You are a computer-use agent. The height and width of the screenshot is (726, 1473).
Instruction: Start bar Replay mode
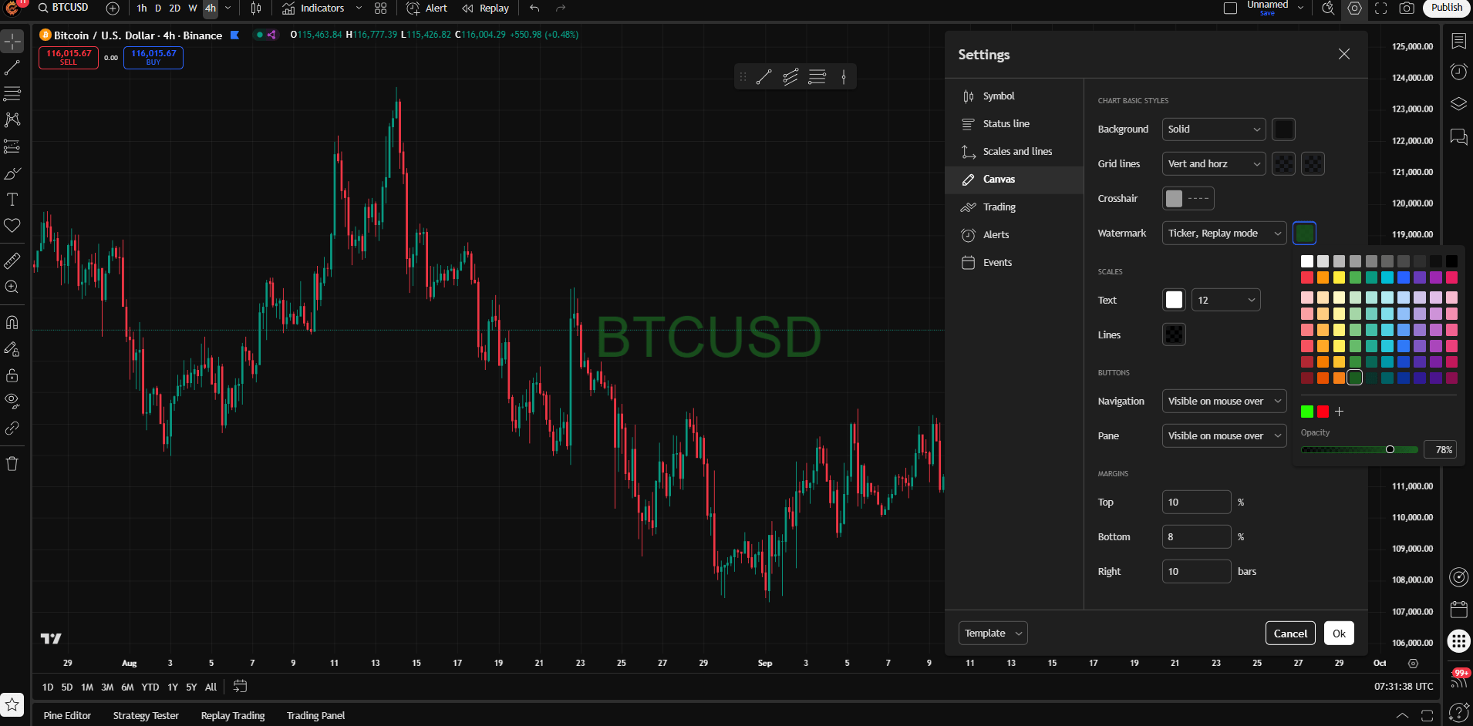point(486,8)
